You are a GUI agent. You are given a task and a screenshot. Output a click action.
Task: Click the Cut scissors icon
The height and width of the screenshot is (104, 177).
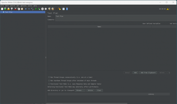(15, 9)
